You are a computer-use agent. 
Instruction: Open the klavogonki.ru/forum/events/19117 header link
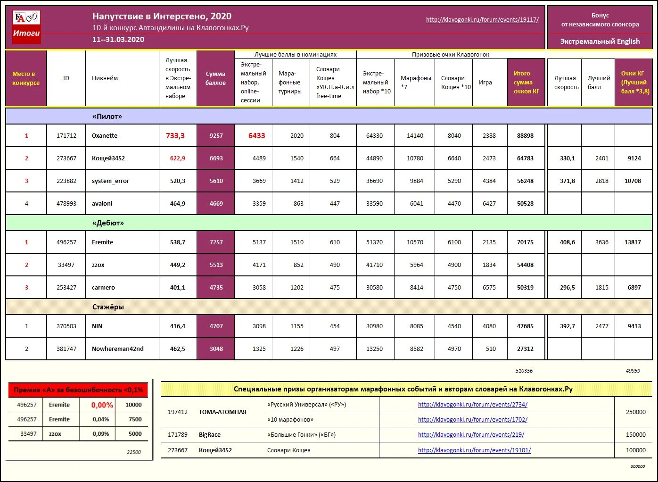point(482,20)
